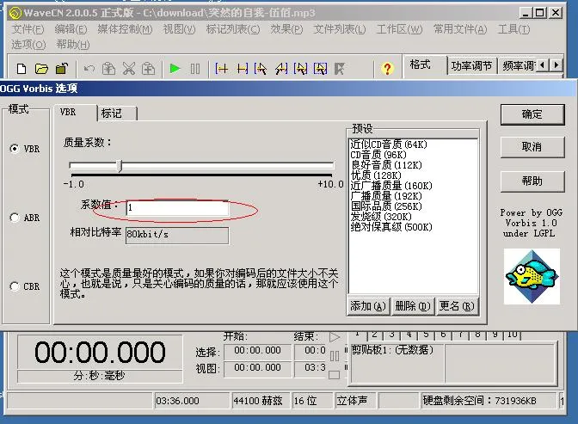Open the 视图(V) menu
This screenshot has height=424, width=578.
pyautogui.click(x=179, y=29)
